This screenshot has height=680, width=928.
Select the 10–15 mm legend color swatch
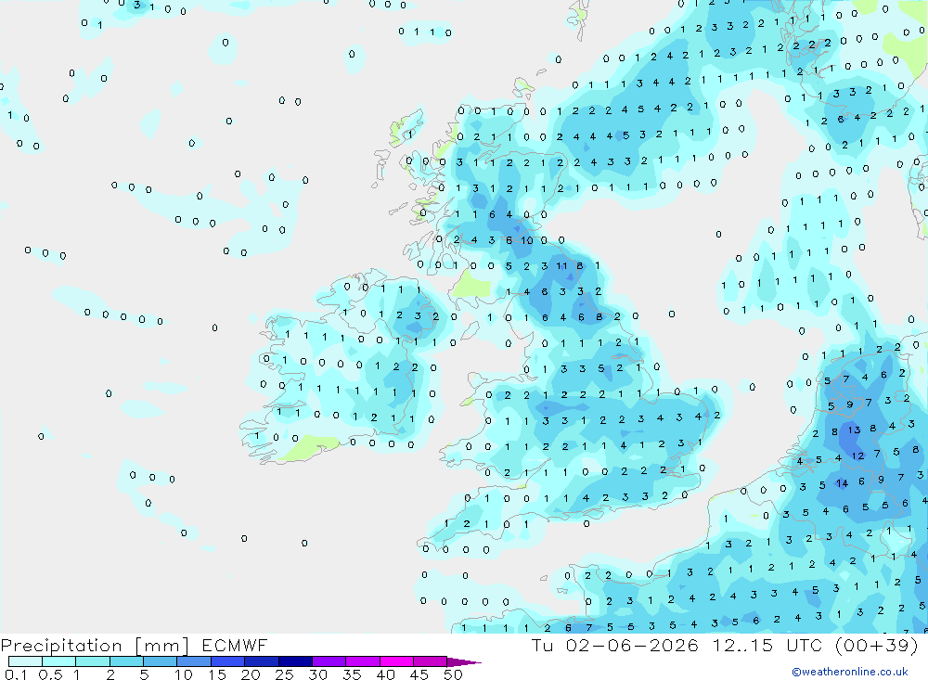(194, 661)
